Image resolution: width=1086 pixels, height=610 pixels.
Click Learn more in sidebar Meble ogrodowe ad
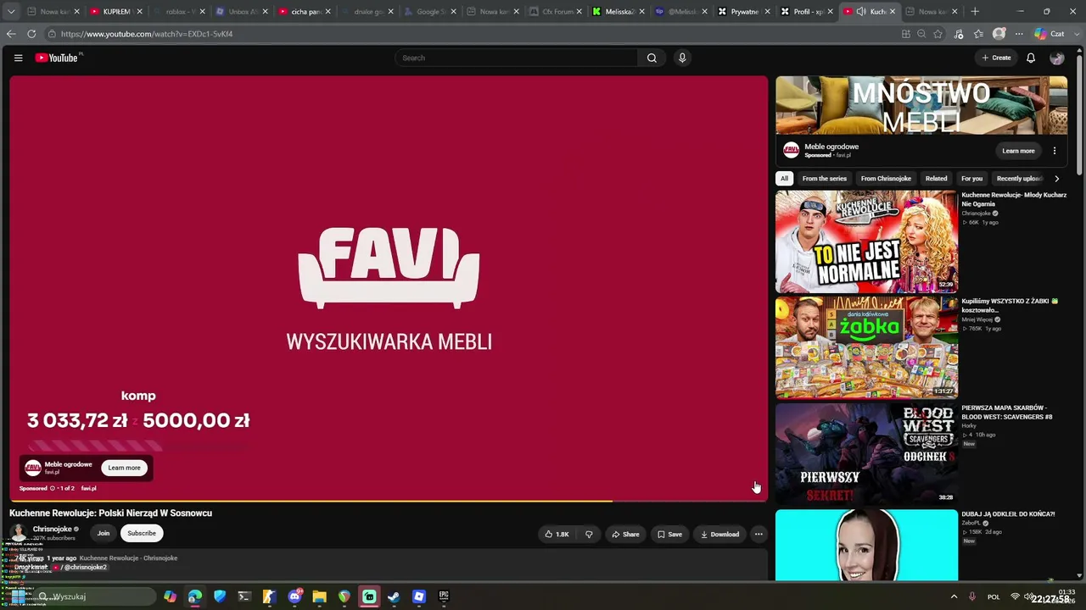pyautogui.click(x=1018, y=151)
